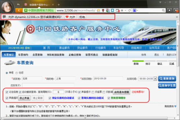The height and width of the screenshot is (120, 180).
Task: Click the weather icon in address bar
Action: coord(98,11)
